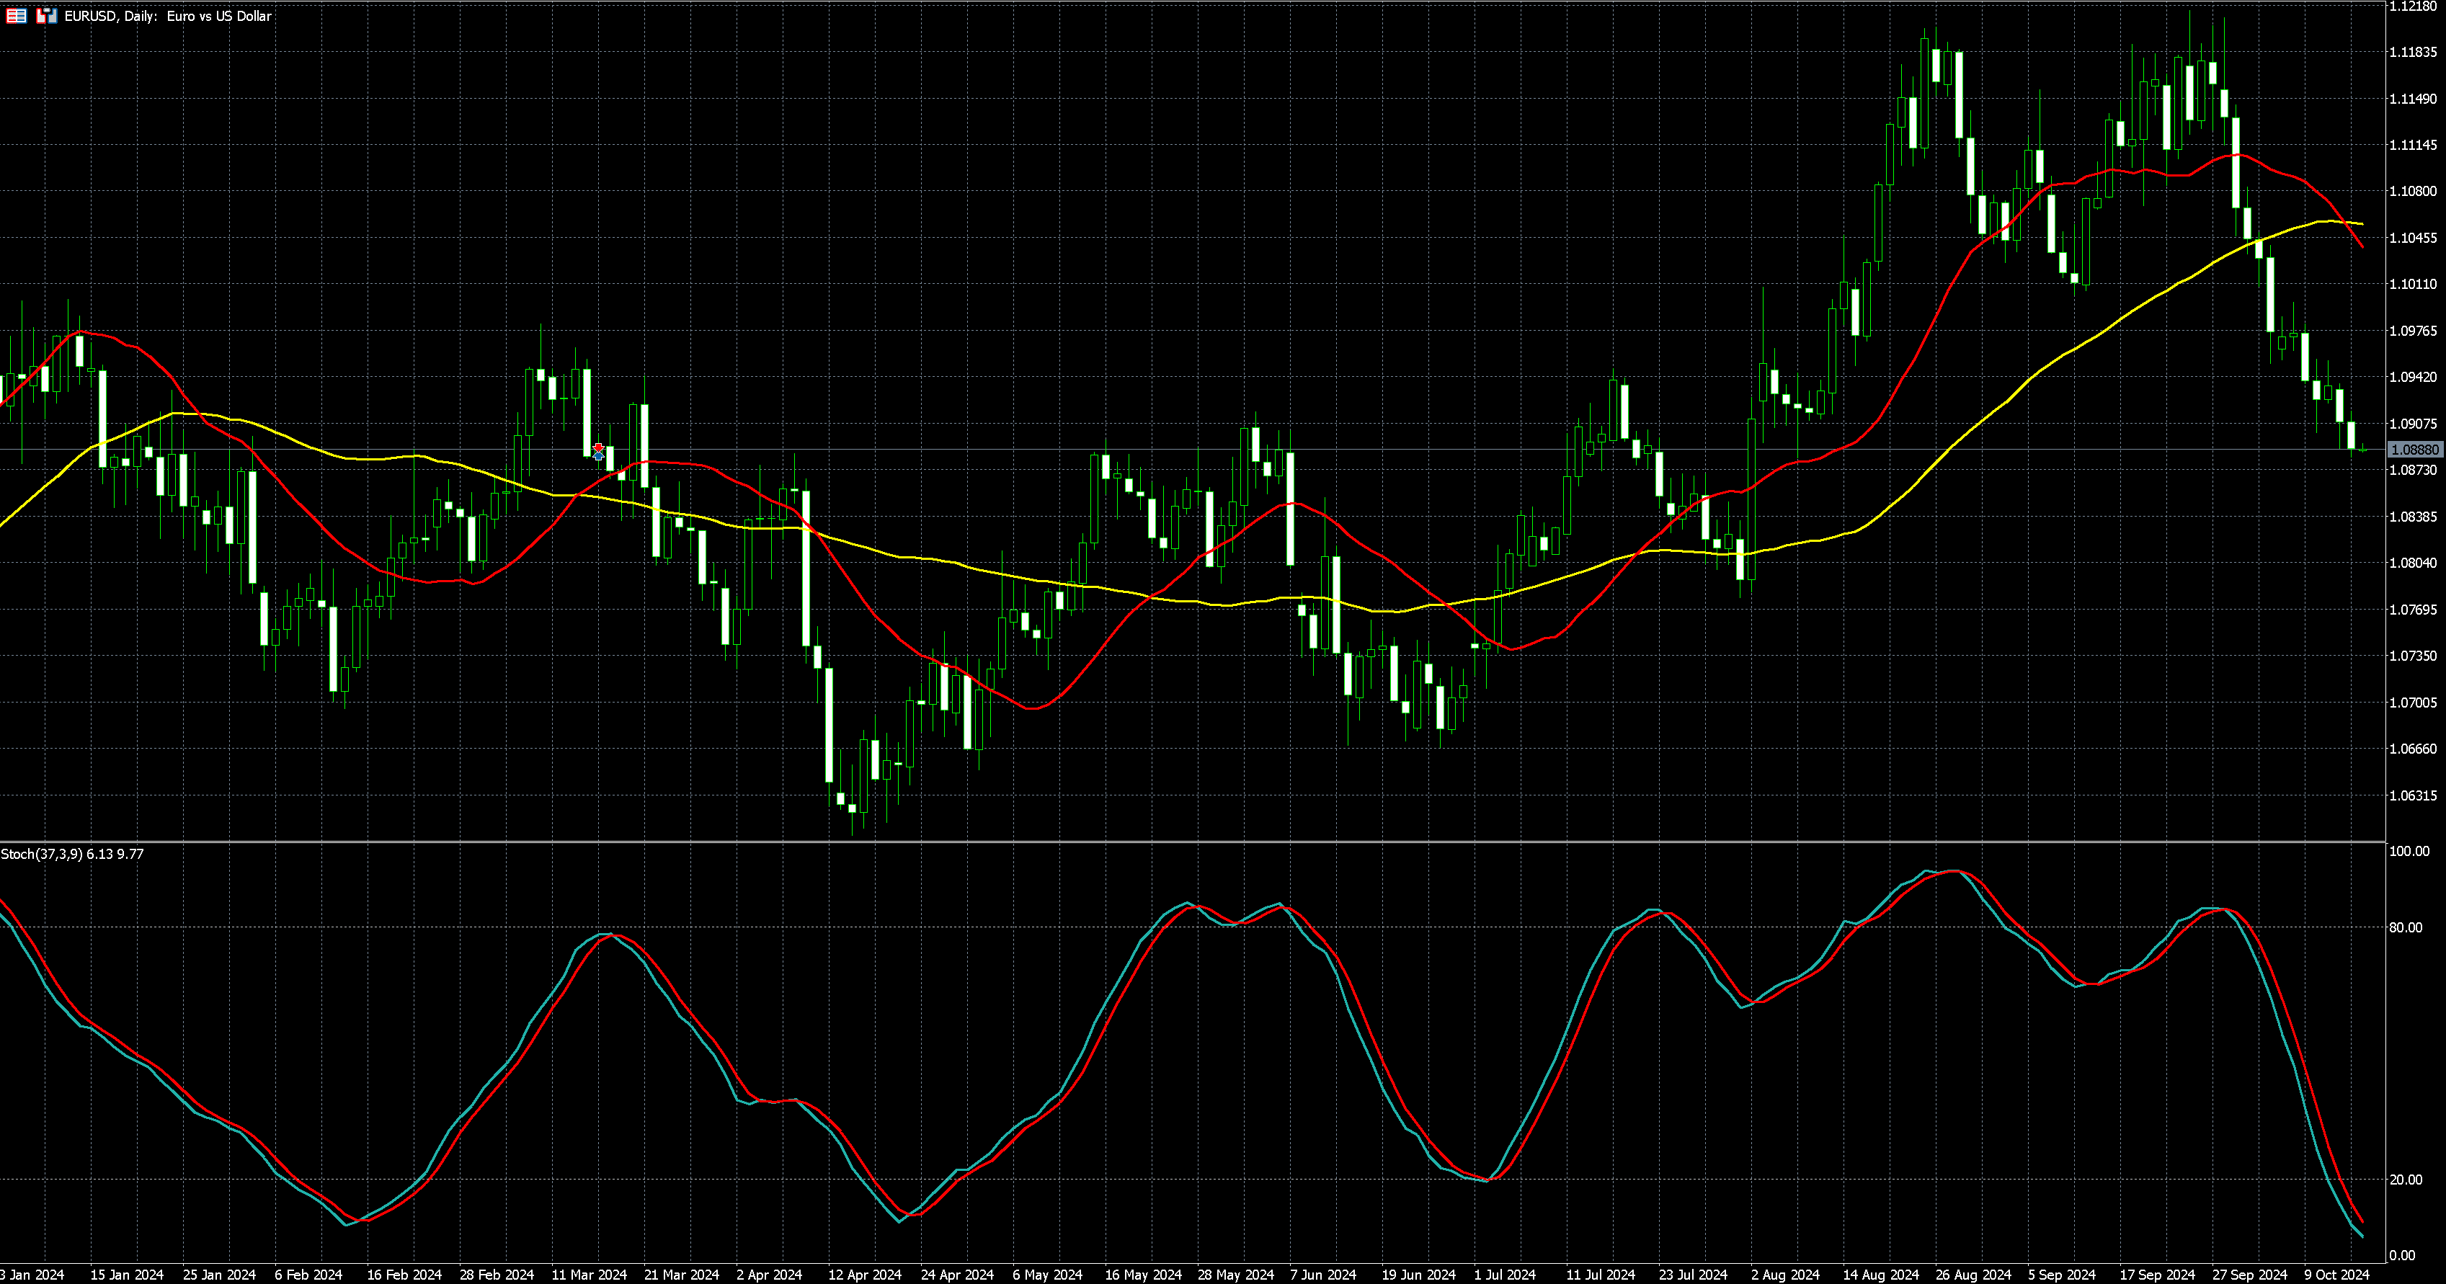Click the 6 Feb 2024 date label
This screenshot has height=1284, width=2446.
(308, 1275)
